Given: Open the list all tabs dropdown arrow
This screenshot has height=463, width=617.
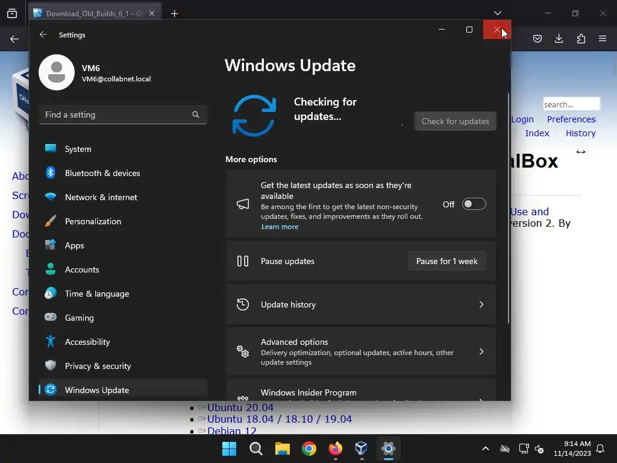Looking at the screenshot, I should pos(497,13).
